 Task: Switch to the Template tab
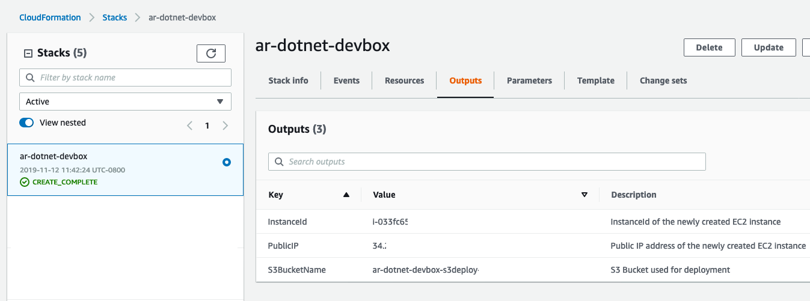[596, 81]
